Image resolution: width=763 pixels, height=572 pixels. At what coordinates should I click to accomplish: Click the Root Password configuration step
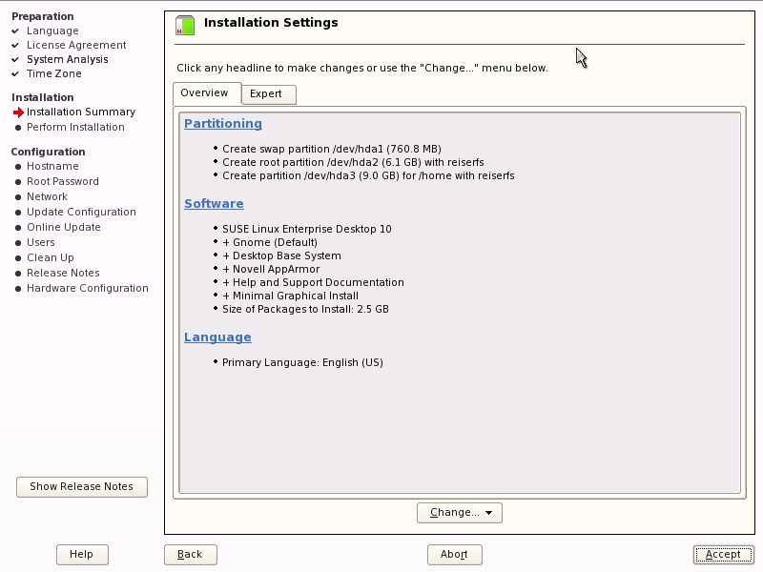(63, 181)
